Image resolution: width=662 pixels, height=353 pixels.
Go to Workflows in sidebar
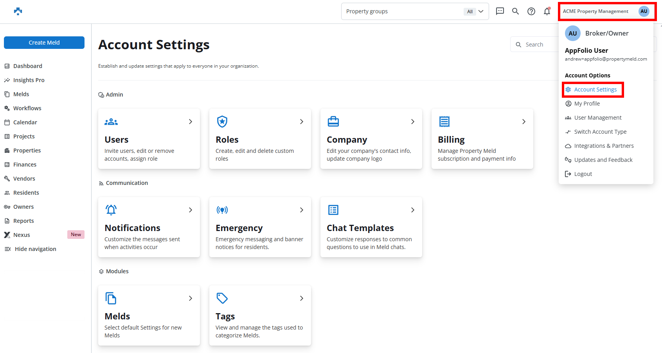coord(27,108)
